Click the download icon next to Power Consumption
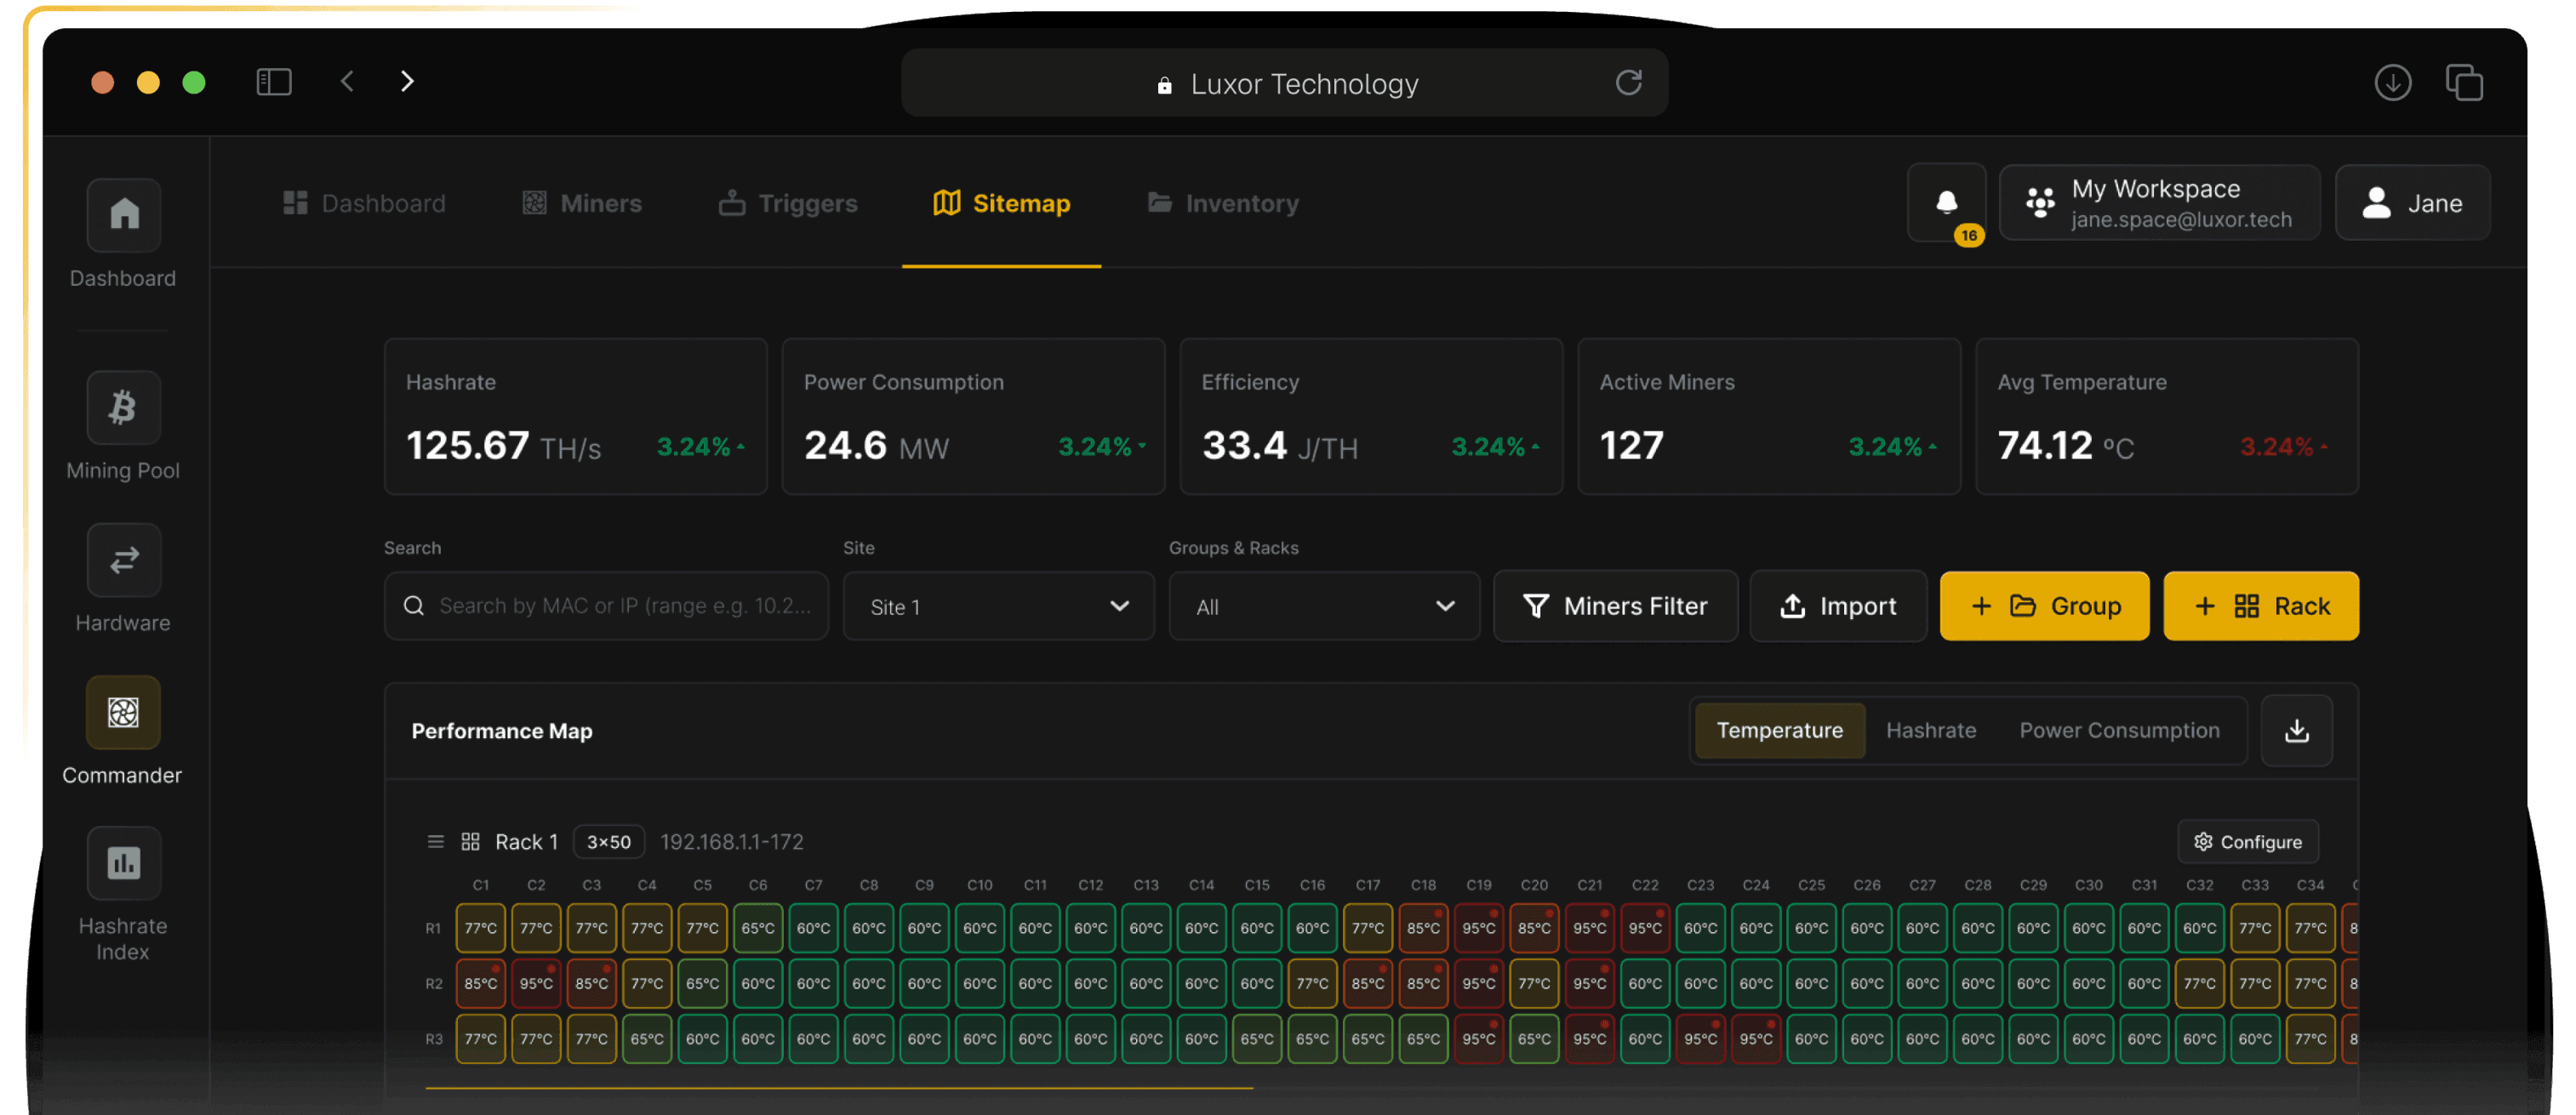 click(2296, 730)
